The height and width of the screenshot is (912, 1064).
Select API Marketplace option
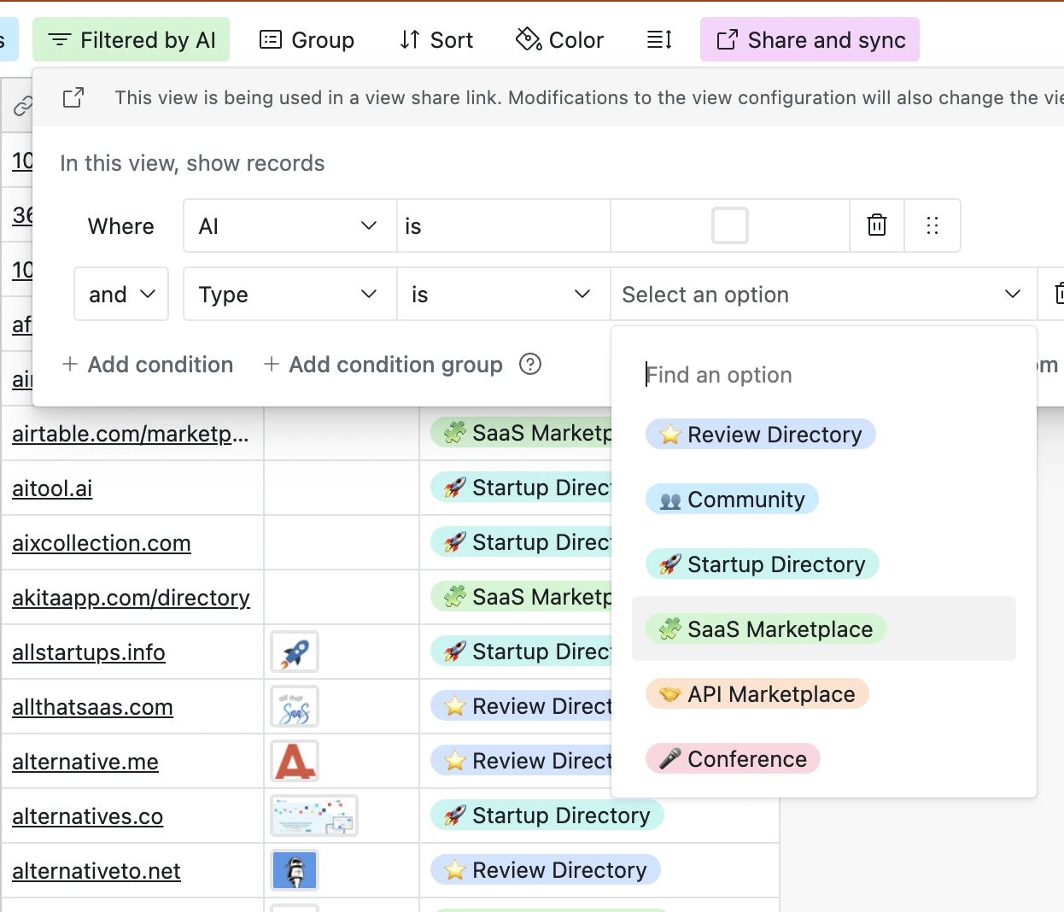pos(757,694)
